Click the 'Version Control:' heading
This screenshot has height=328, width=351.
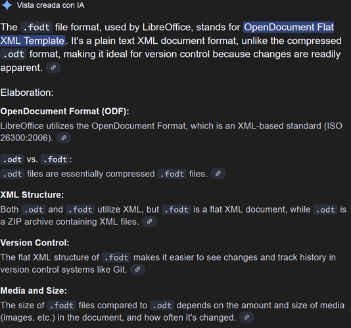click(35, 243)
